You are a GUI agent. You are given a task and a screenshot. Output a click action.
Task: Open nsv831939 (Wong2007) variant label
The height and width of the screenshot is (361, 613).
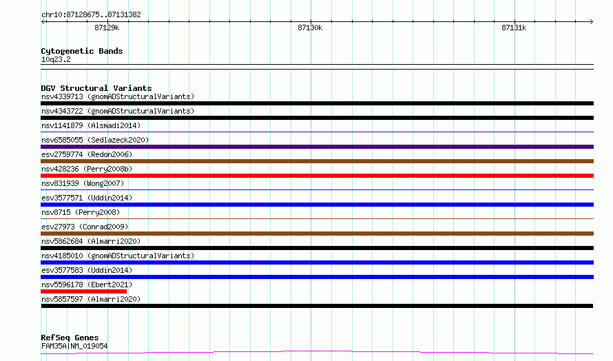(83, 183)
